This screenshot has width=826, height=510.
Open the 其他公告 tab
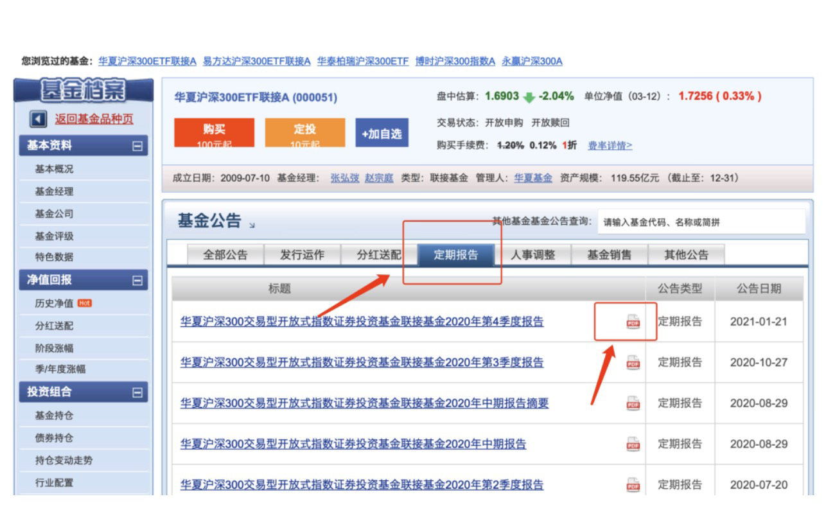tap(687, 255)
